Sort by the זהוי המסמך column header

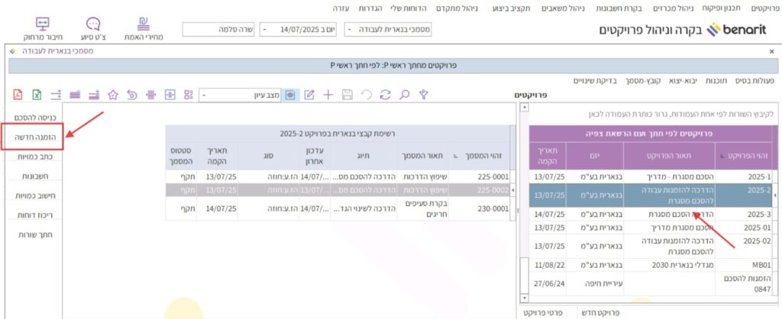(482, 154)
